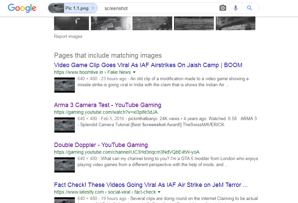This screenshot has width=298, height=203.
Task: Click the Double Doppler channel URL text
Action: (127, 152)
